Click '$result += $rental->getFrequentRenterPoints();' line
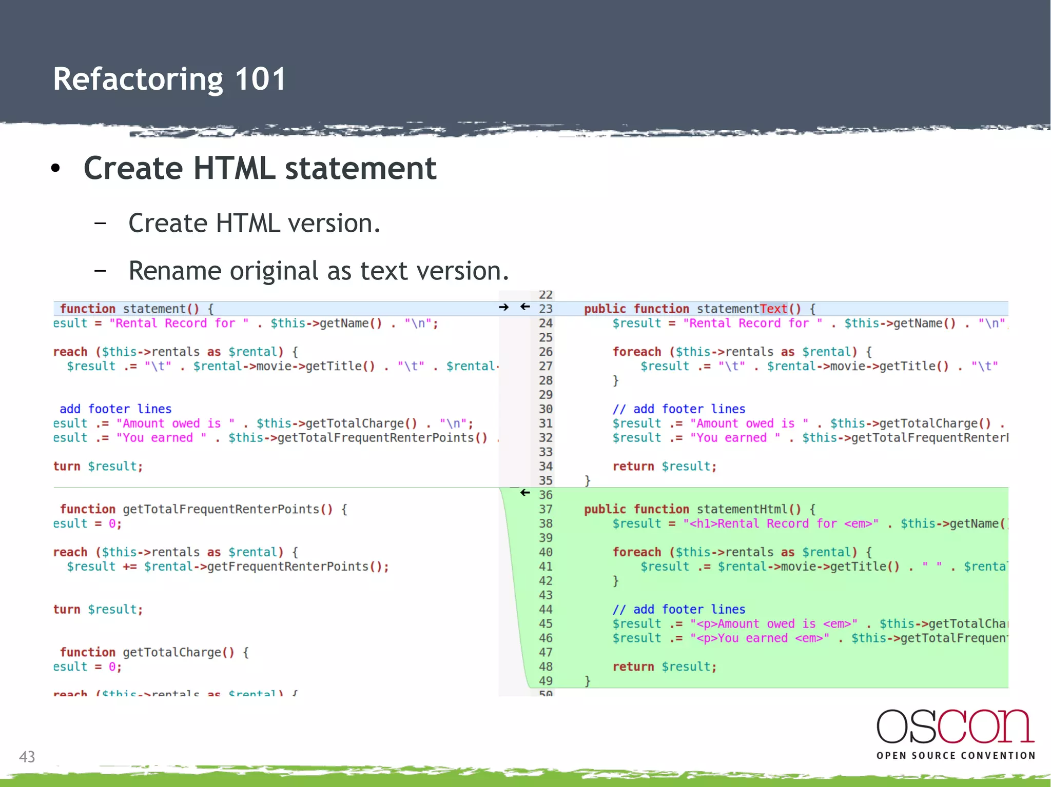Screen dimensions: 1051x787 (x=228, y=567)
